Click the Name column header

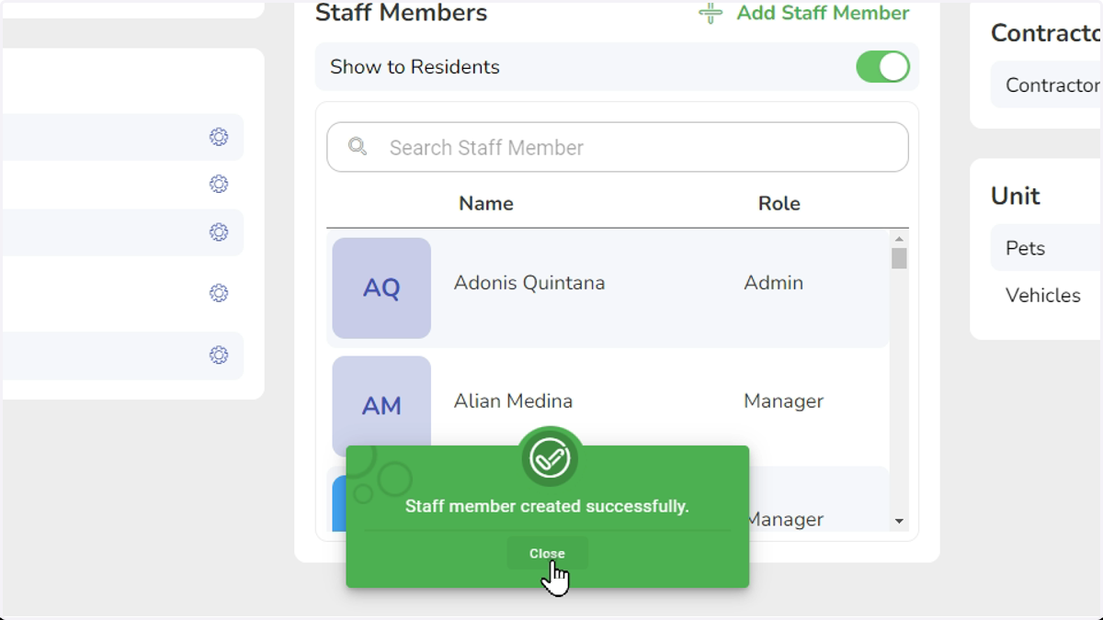486,203
